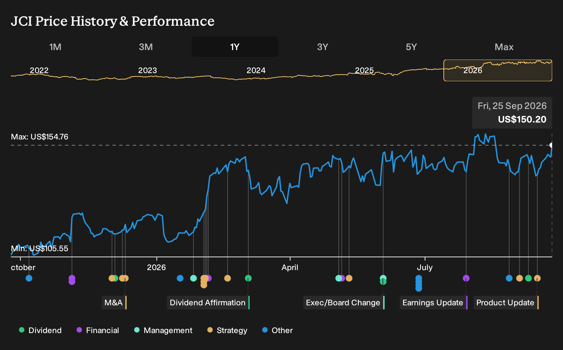The width and height of the screenshot is (563, 350).
Task: Toggle the Strategy legend filter
Action: tap(227, 330)
